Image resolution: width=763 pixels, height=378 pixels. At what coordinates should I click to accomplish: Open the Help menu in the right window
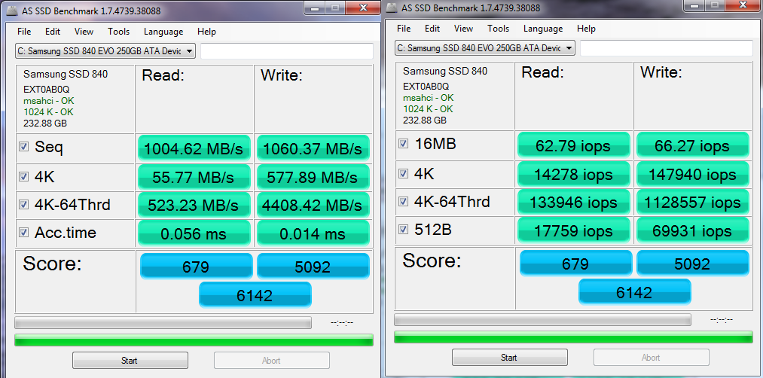[x=586, y=29]
